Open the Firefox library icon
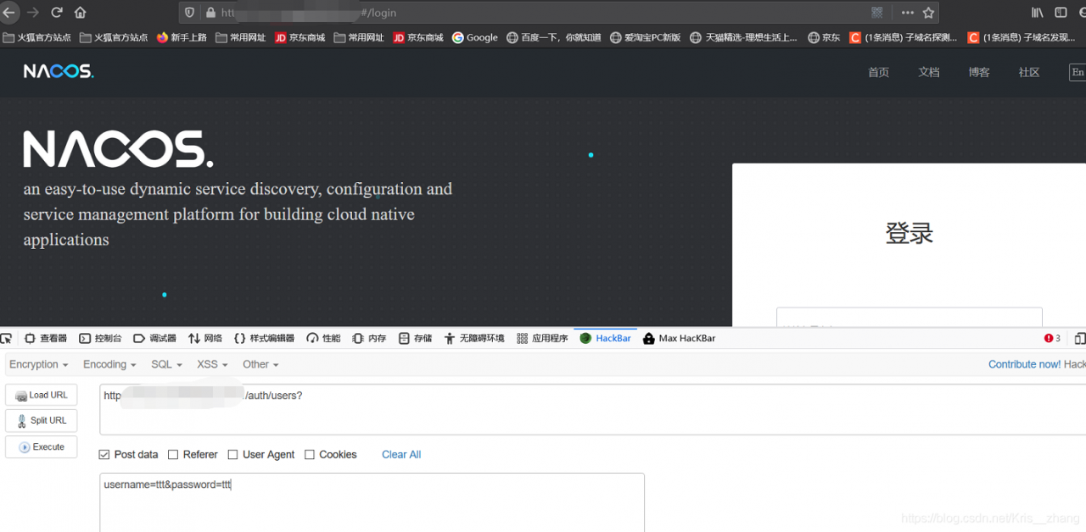 1038,13
